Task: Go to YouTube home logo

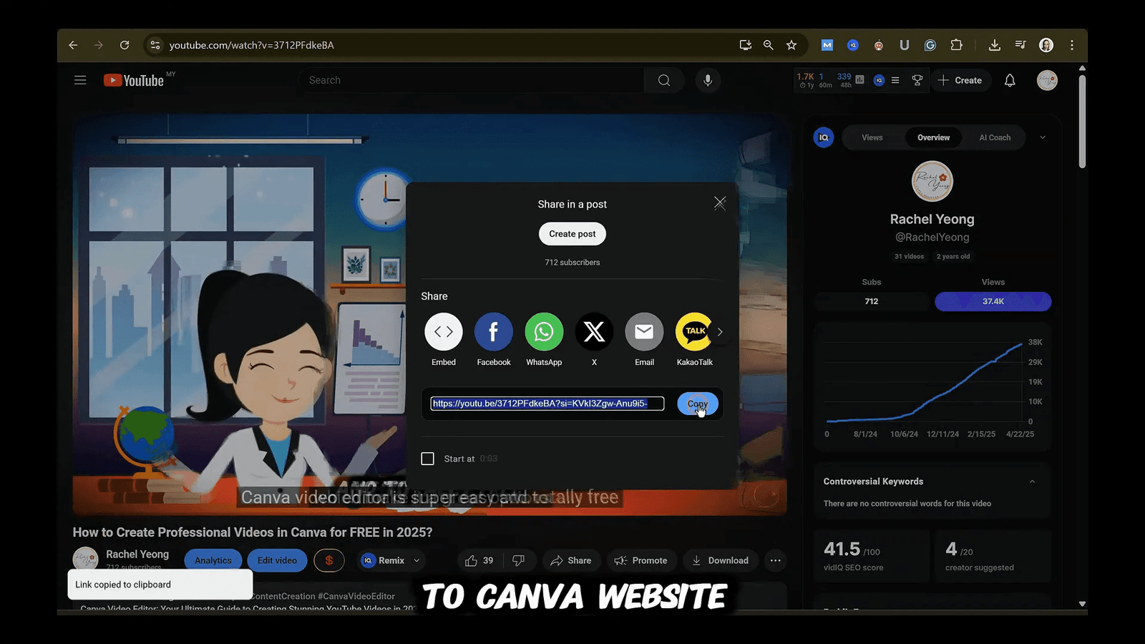Action: click(134, 80)
